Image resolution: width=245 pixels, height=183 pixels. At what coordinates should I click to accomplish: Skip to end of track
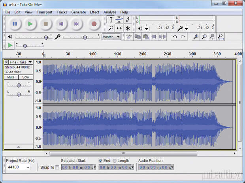[x=76, y=24]
